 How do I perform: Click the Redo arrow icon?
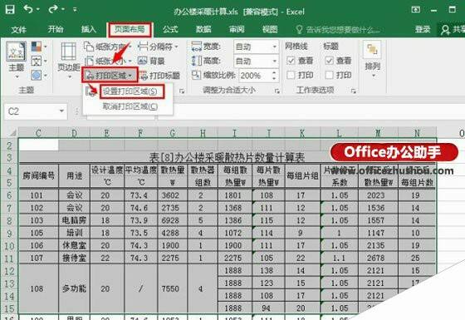(x=53, y=9)
